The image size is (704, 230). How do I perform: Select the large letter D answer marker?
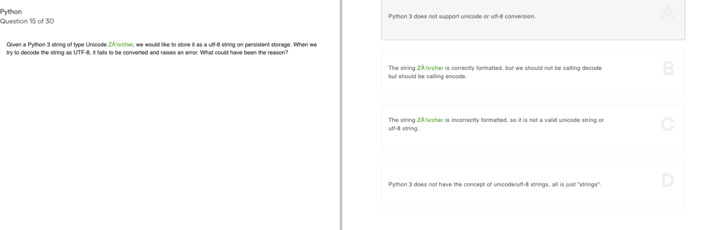[667, 180]
